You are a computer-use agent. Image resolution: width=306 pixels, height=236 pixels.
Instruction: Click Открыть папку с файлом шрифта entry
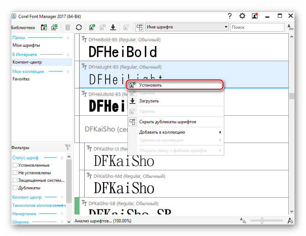coord(176,151)
